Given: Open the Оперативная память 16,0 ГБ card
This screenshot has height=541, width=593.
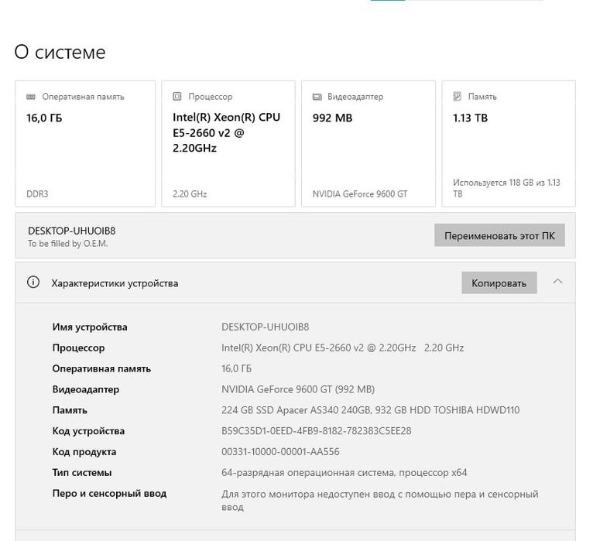Looking at the screenshot, I should click(x=85, y=144).
